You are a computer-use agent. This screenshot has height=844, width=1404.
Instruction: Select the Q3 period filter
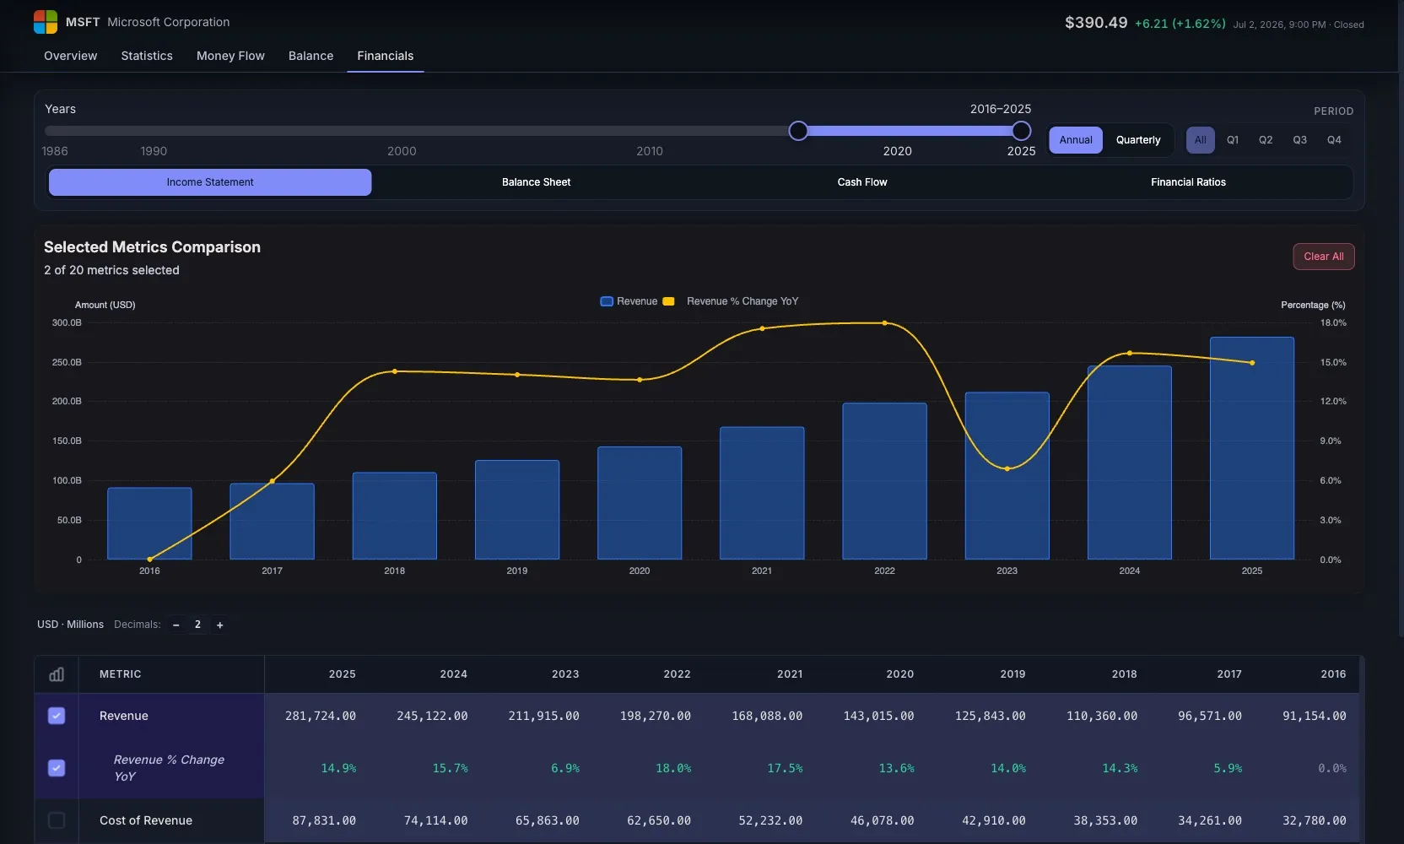coord(1300,140)
